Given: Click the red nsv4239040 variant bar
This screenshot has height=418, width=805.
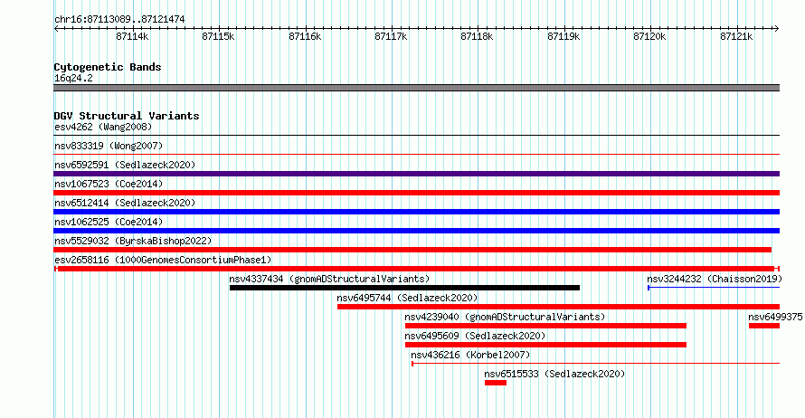Looking at the screenshot, I should coord(545,326).
